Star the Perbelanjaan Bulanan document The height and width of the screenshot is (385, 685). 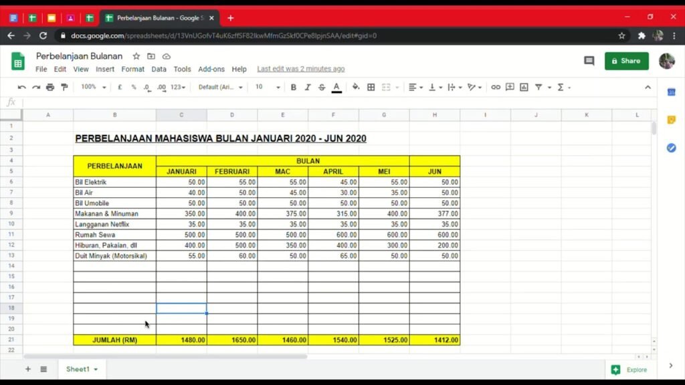click(x=136, y=56)
